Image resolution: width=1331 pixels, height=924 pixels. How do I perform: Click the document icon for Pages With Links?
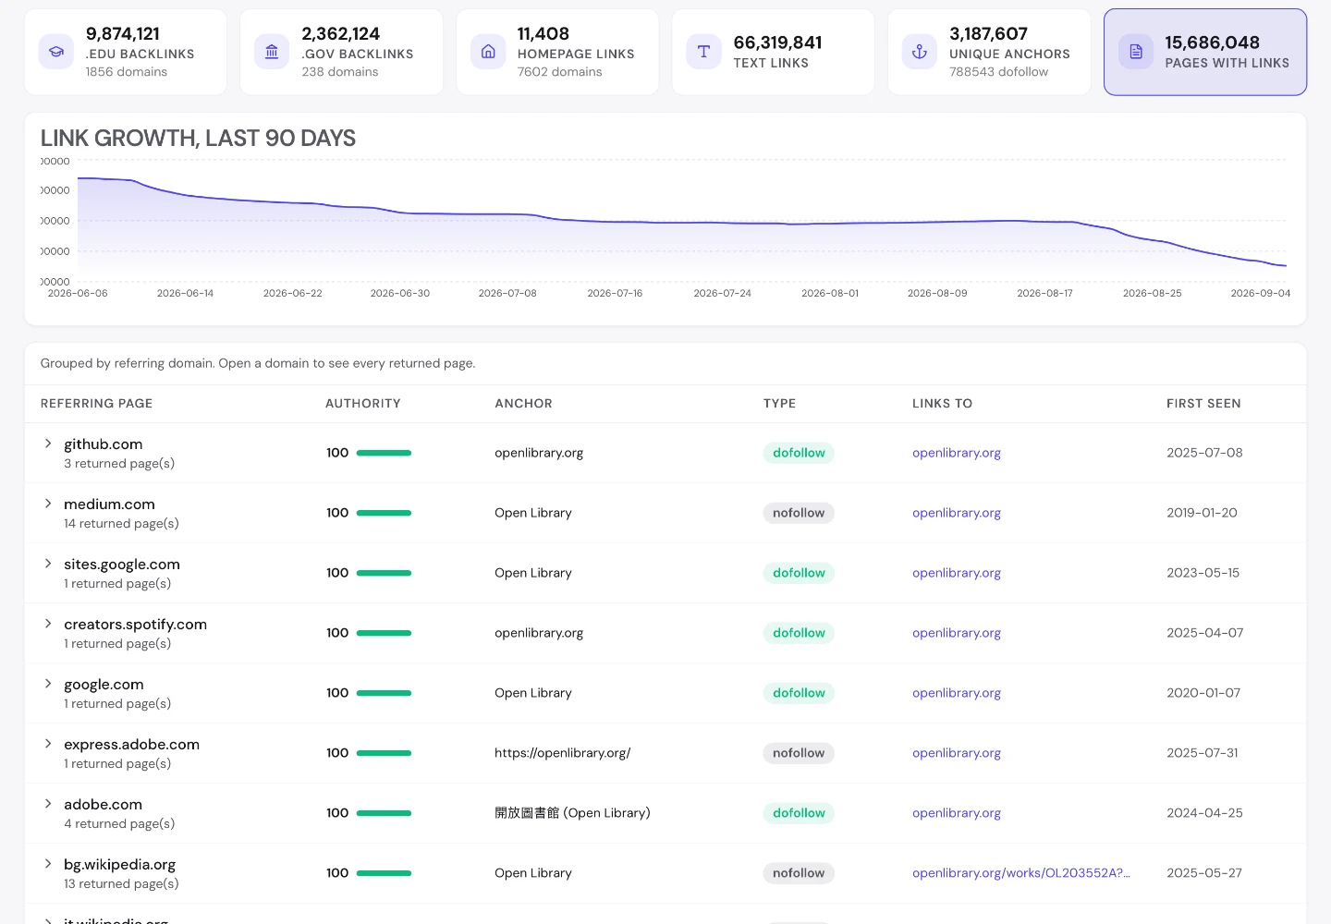(1136, 52)
